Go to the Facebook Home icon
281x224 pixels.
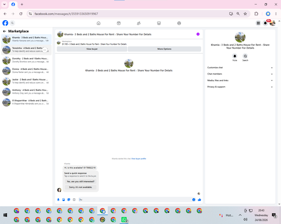98,23
